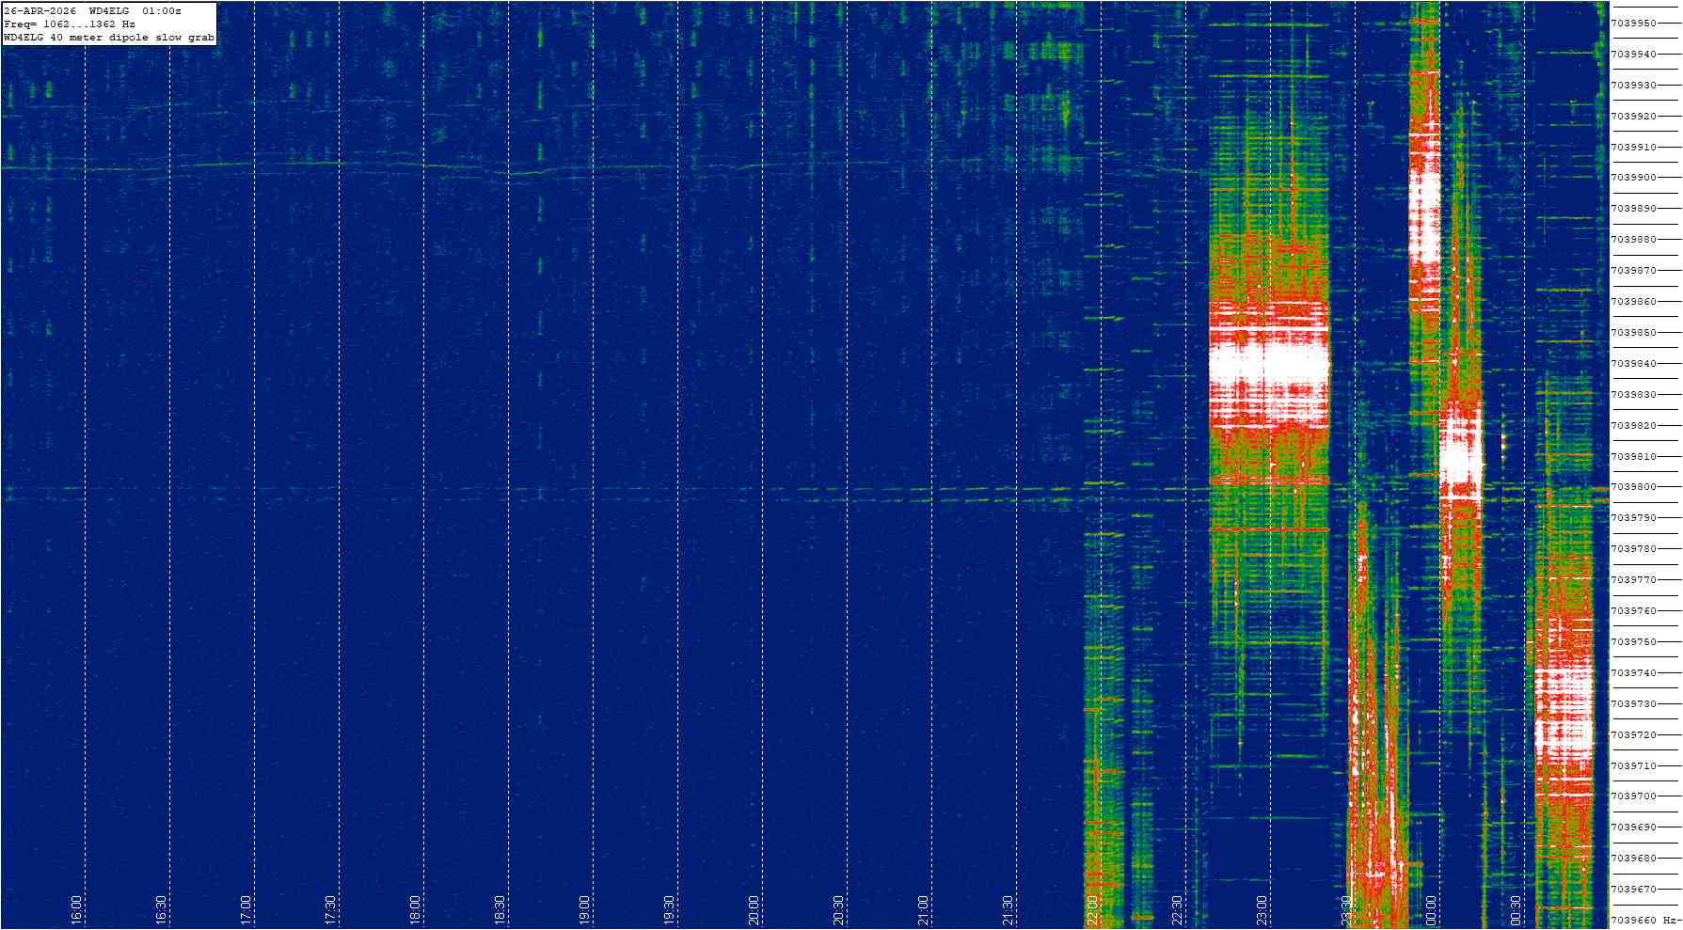
Task: Select the 19:00 time marker
Action: (x=584, y=909)
